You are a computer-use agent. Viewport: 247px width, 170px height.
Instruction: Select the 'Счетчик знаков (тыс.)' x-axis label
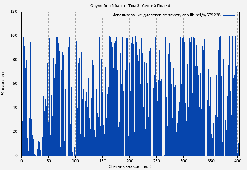(x=130, y=166)
